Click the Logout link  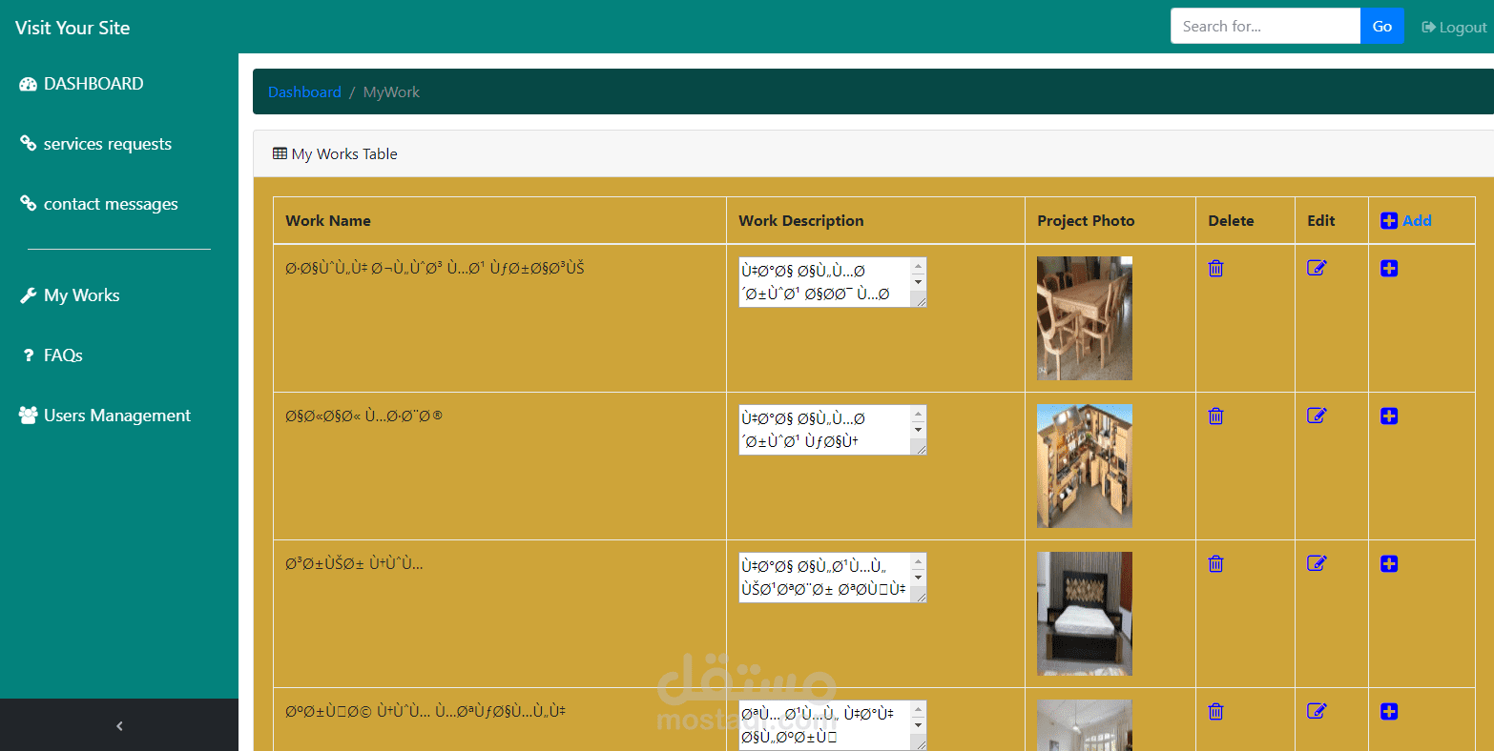point(1455,27)
